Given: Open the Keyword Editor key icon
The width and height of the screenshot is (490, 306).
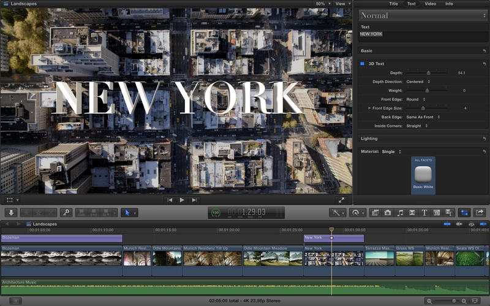Looking at the screenshot, I should click(66, 212).
